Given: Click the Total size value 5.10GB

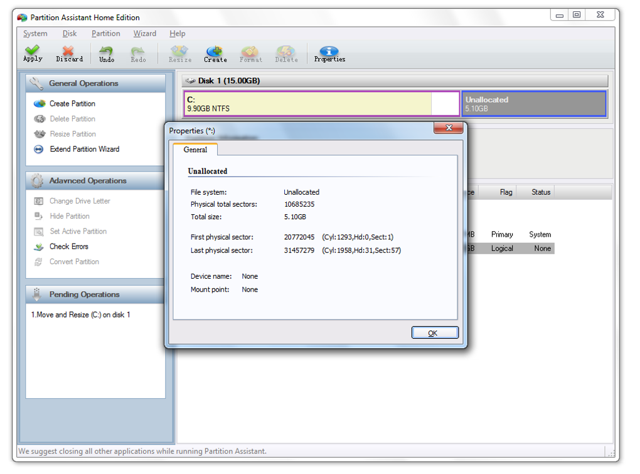Looking at the screenshot, I should pos(295,217).
